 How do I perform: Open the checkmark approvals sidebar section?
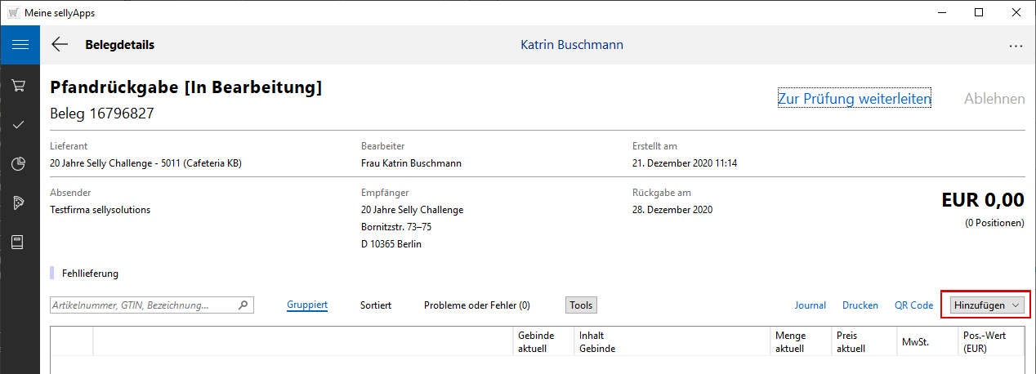(x=20, y=125)
